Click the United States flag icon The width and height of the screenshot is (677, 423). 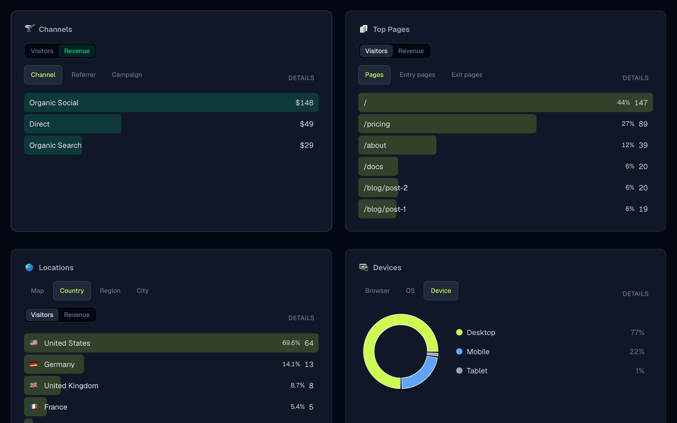coord(34,343)
